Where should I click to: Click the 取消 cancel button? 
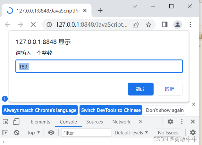click(170, 89)
